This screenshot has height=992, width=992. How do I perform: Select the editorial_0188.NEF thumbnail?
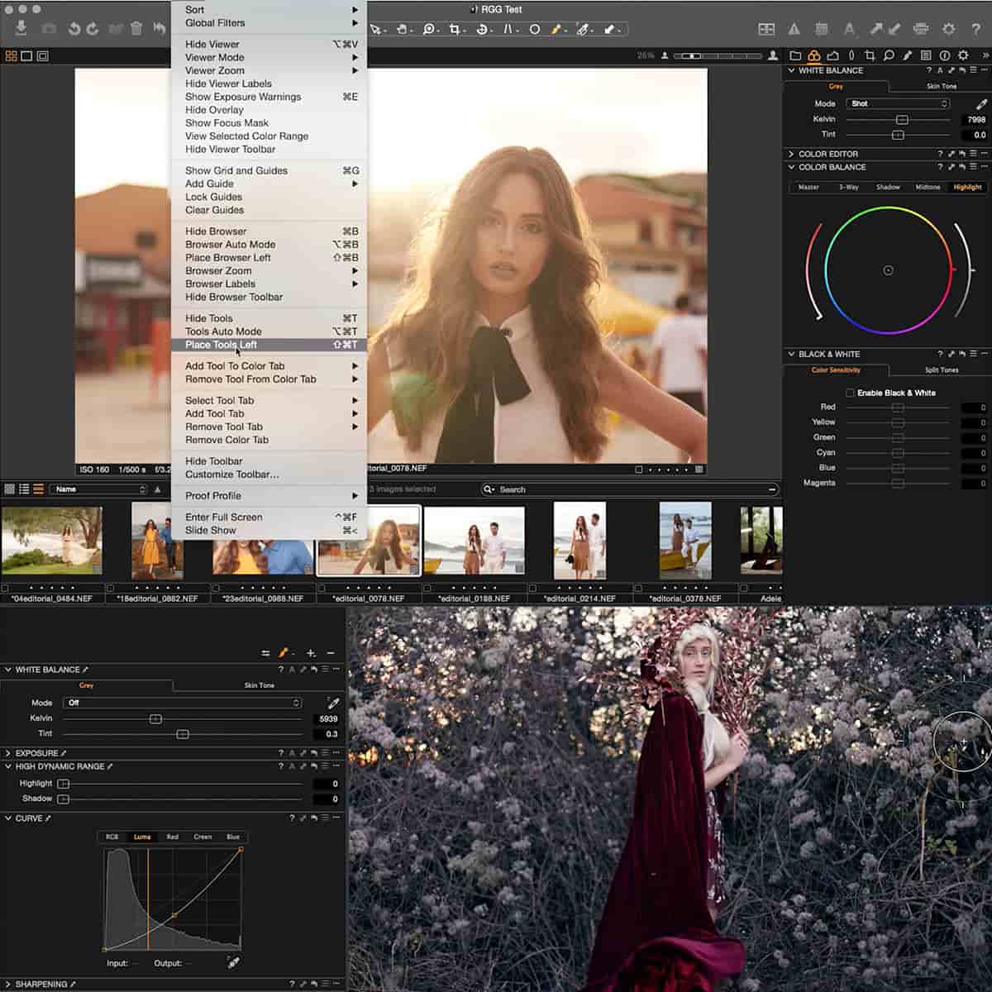tap(474, 541)
